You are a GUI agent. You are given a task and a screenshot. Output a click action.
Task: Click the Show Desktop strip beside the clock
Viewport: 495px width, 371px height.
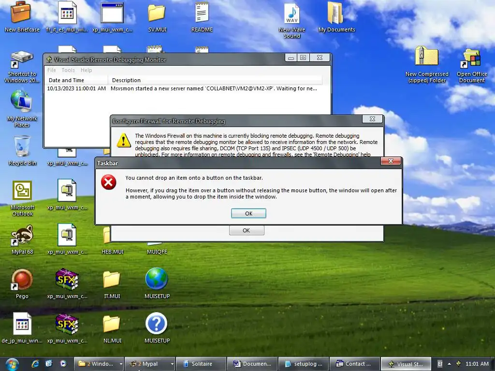tap(493, 364)
